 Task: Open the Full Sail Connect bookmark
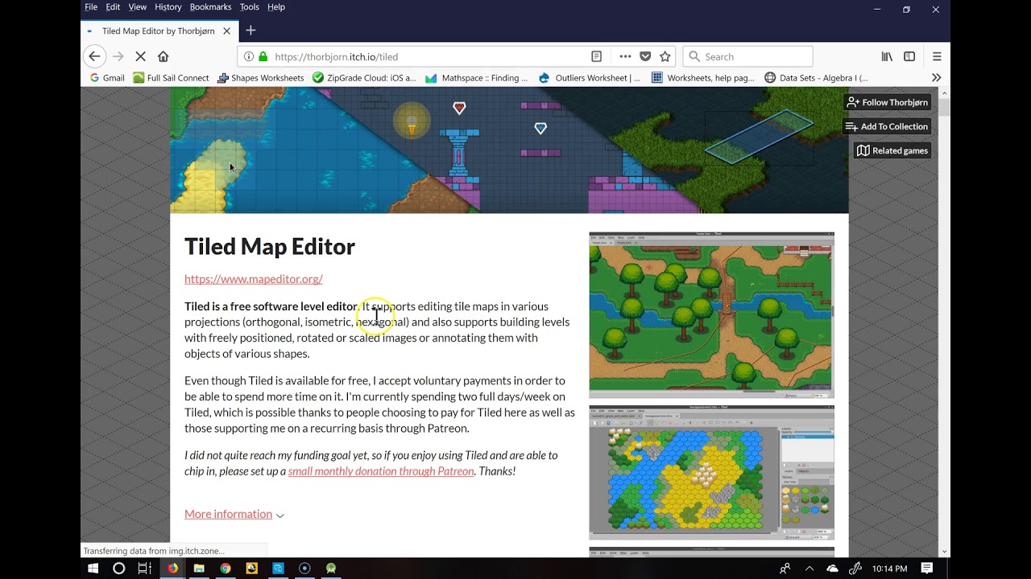171,78
